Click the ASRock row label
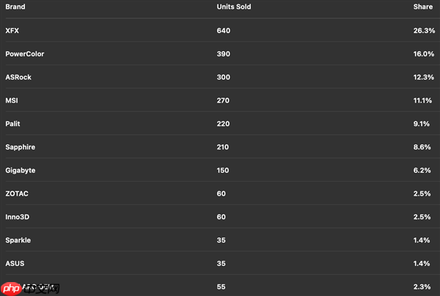The width and height of the screenshot is (440, 296). (18, 77)
